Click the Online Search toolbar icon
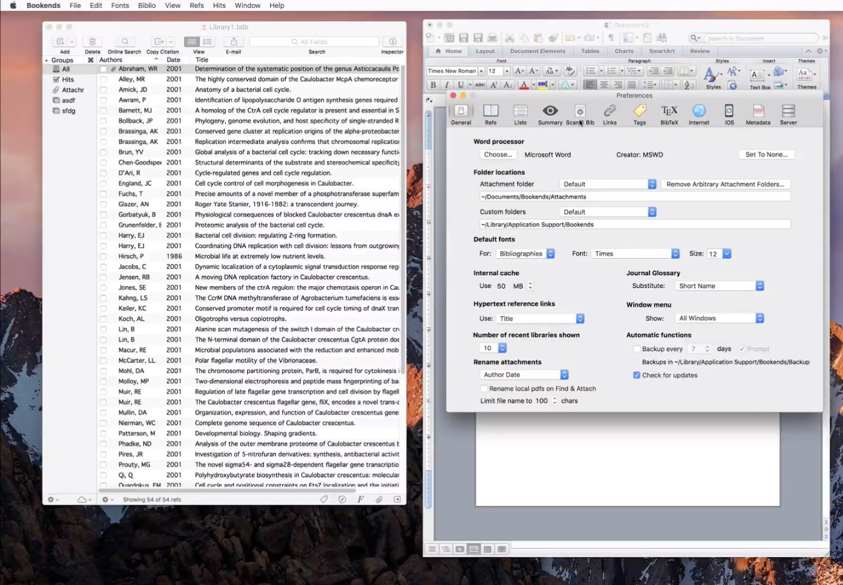843x585 pixels. pos(125,42)
